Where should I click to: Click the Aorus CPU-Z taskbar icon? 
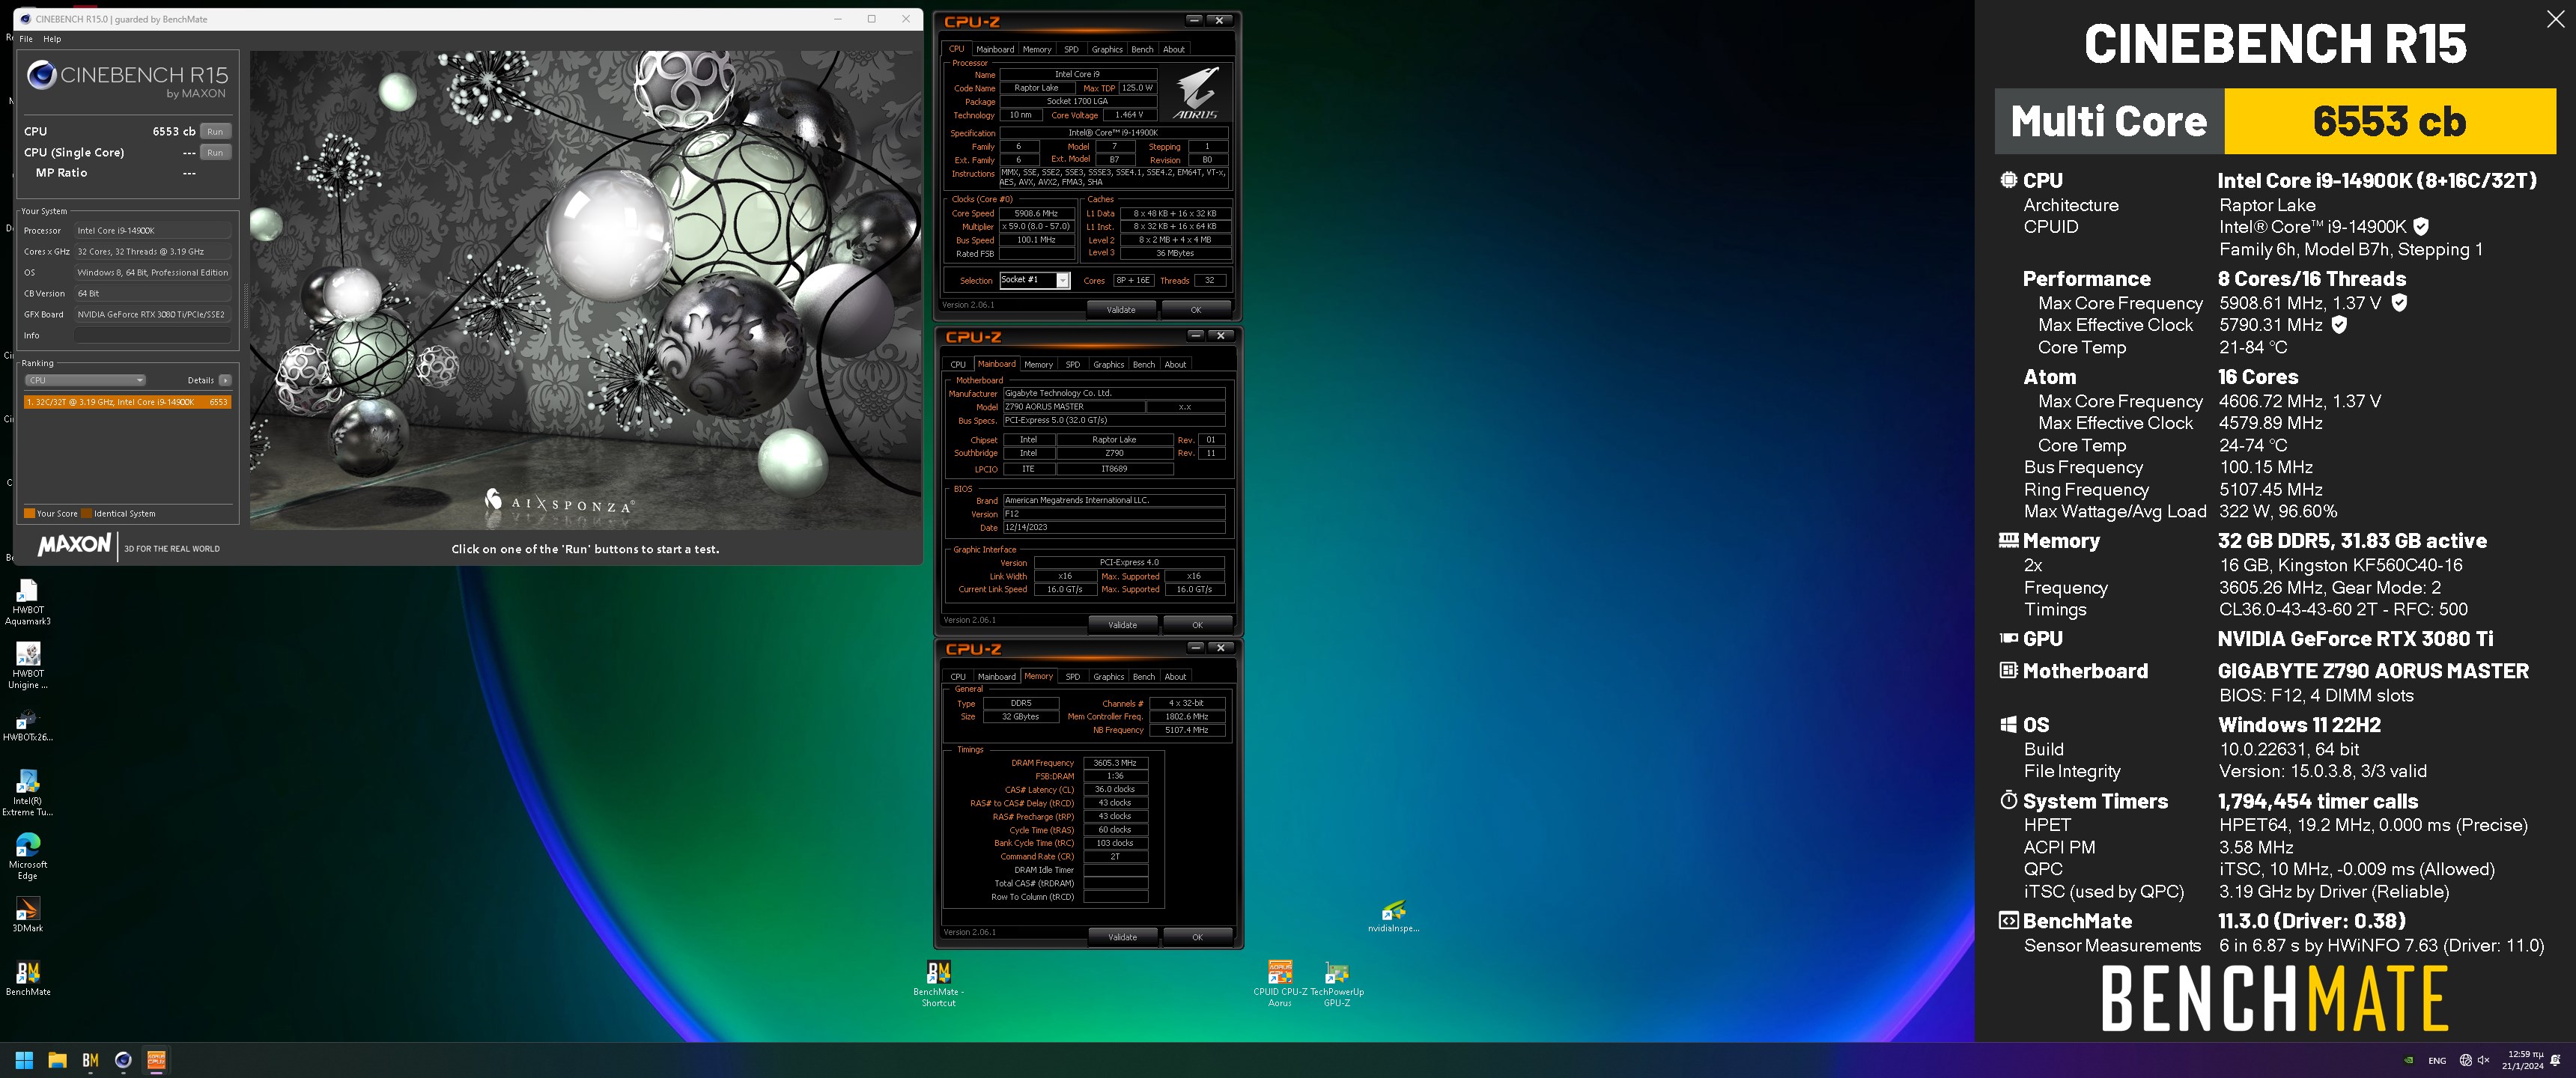point(156,1060)
